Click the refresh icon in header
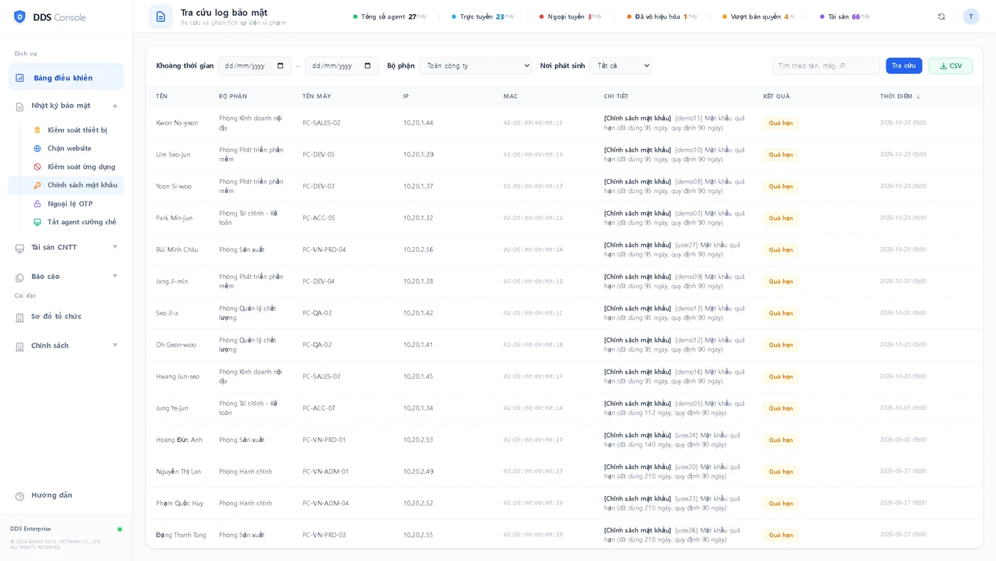The height and width of the screenshot is (561, 996). pyautogui.click(x=941, y=16)
